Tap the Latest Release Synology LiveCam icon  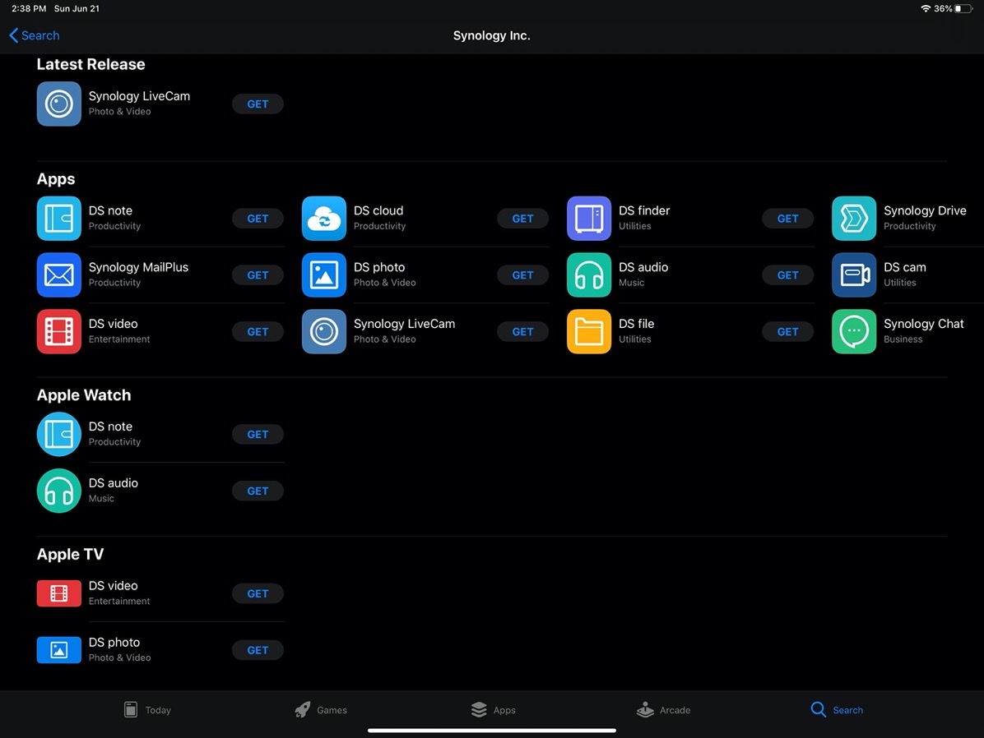click(x=58, y=104)
